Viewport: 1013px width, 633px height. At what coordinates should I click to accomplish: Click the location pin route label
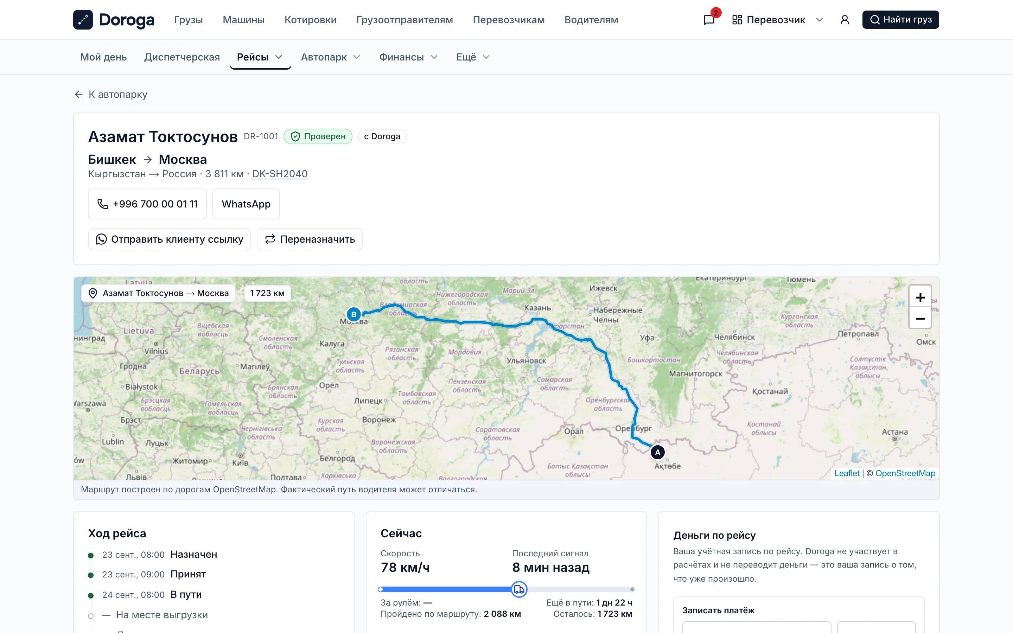click(158, 293)
